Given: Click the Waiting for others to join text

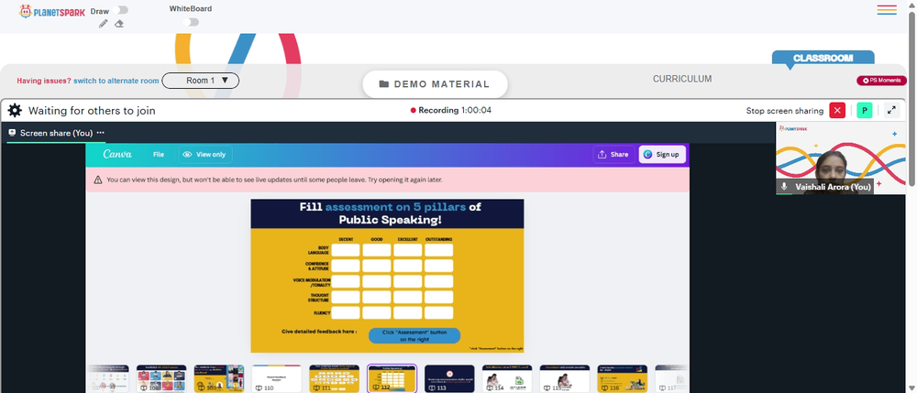Looking at the screenshot, I should [x=92, y=110].
